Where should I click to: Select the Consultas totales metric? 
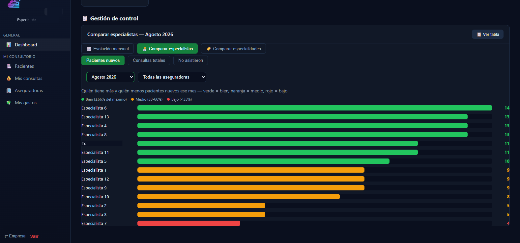click(x=149, y=60)
